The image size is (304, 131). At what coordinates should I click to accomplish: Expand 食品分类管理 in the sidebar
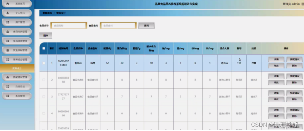(17, 32)
